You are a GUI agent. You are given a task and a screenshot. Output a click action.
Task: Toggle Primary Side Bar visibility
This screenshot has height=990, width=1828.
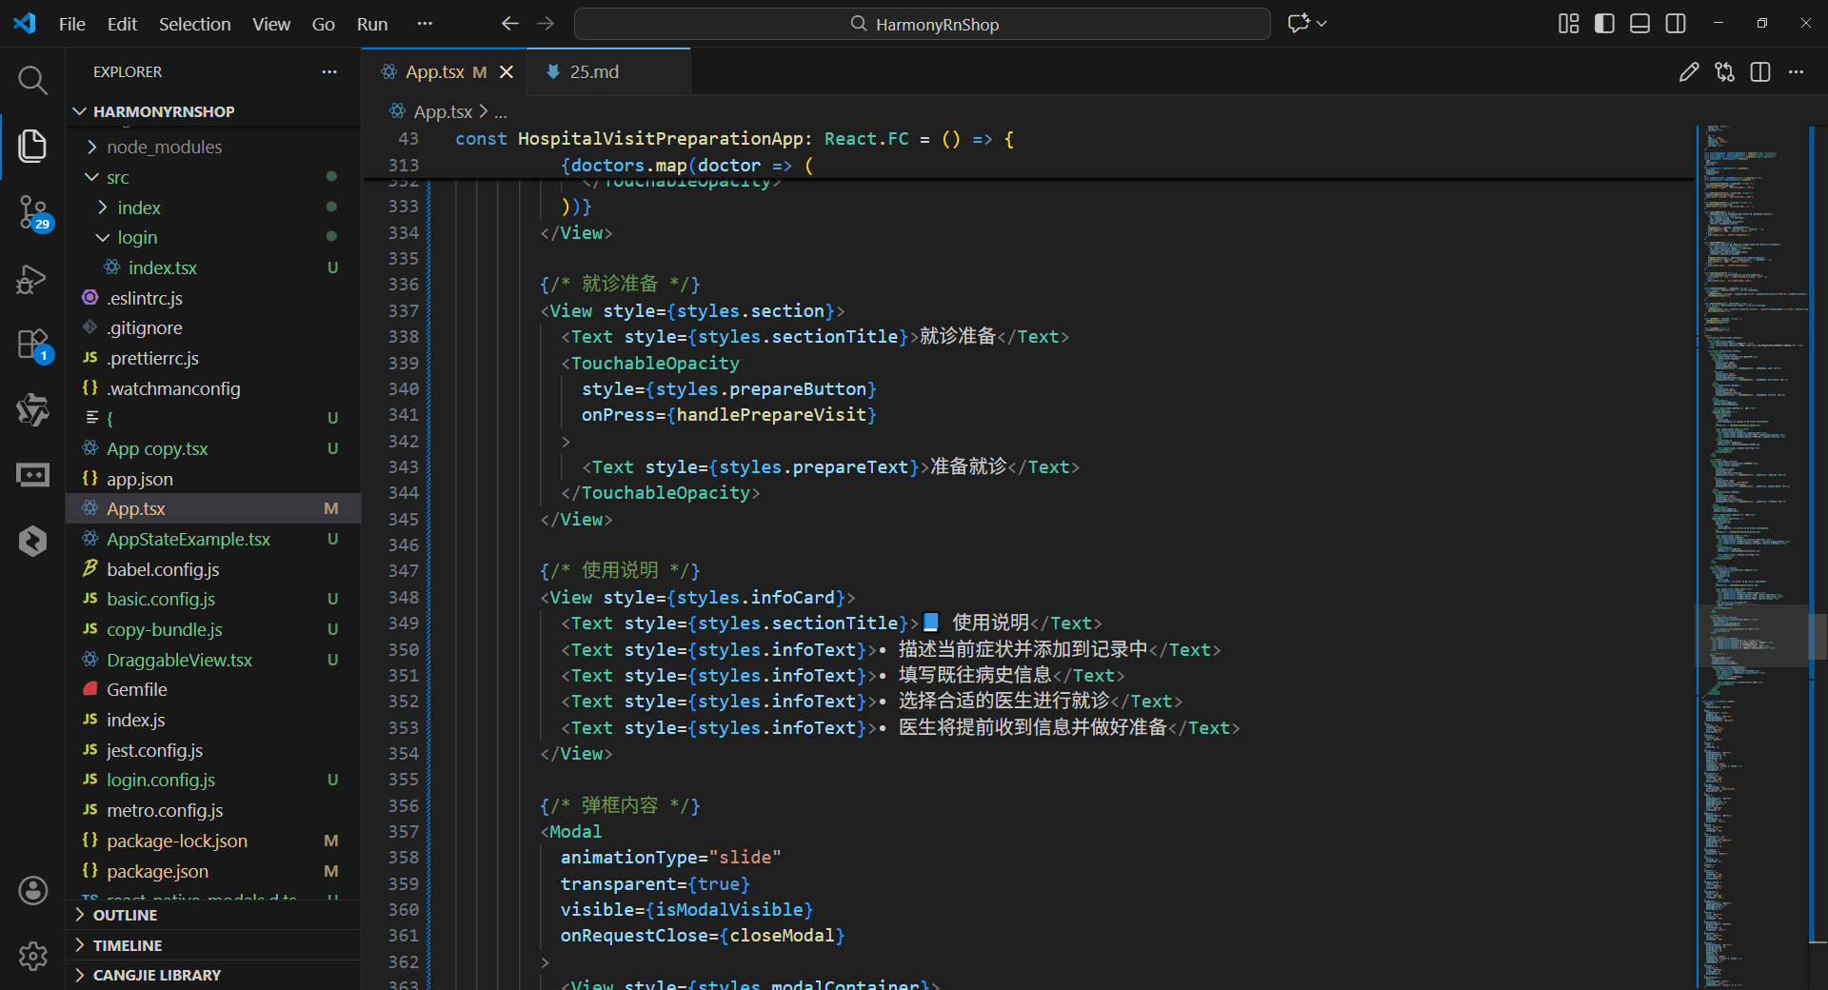(x=1604, y=24)
